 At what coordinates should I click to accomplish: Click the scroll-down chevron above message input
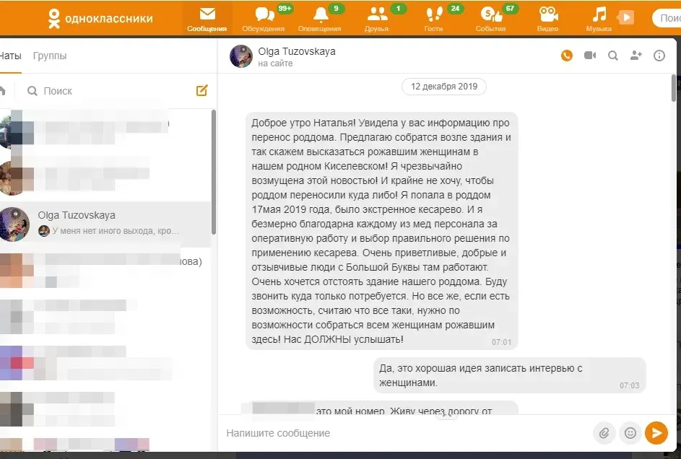(446, 416)
